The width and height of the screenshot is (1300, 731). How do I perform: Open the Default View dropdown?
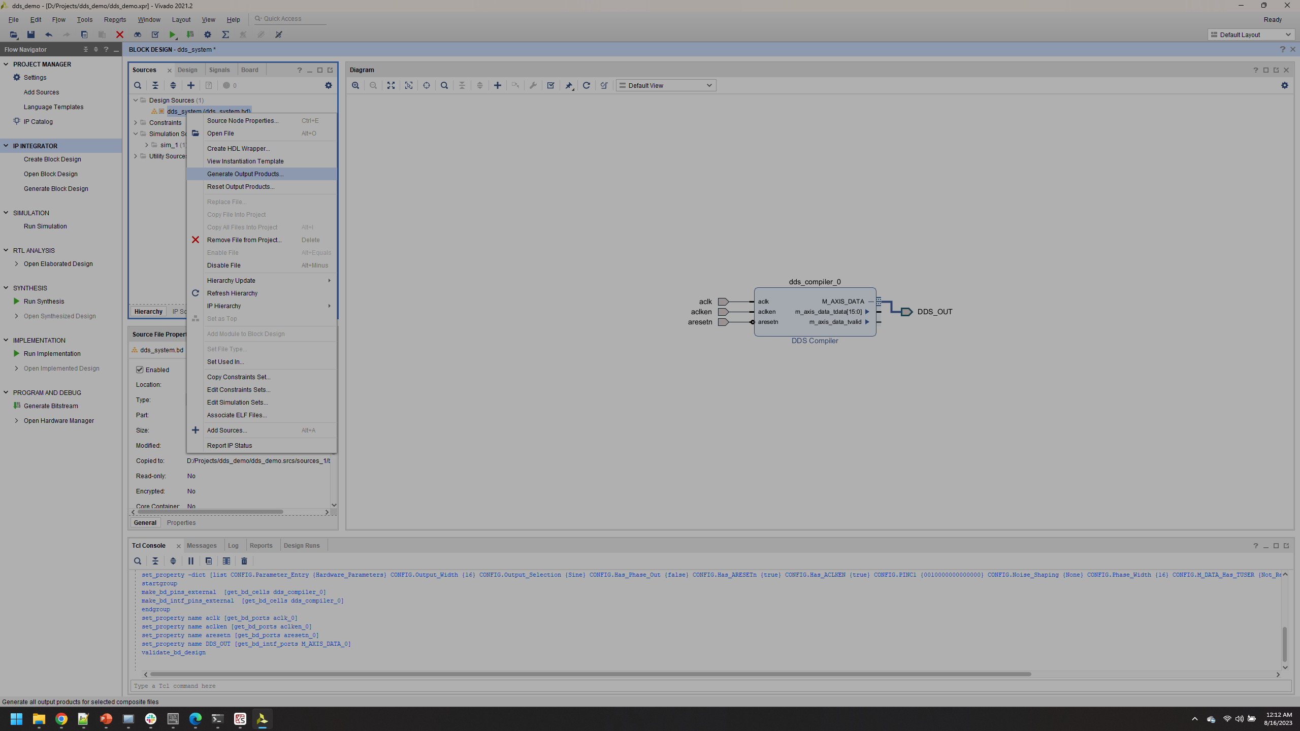(666, 85)
